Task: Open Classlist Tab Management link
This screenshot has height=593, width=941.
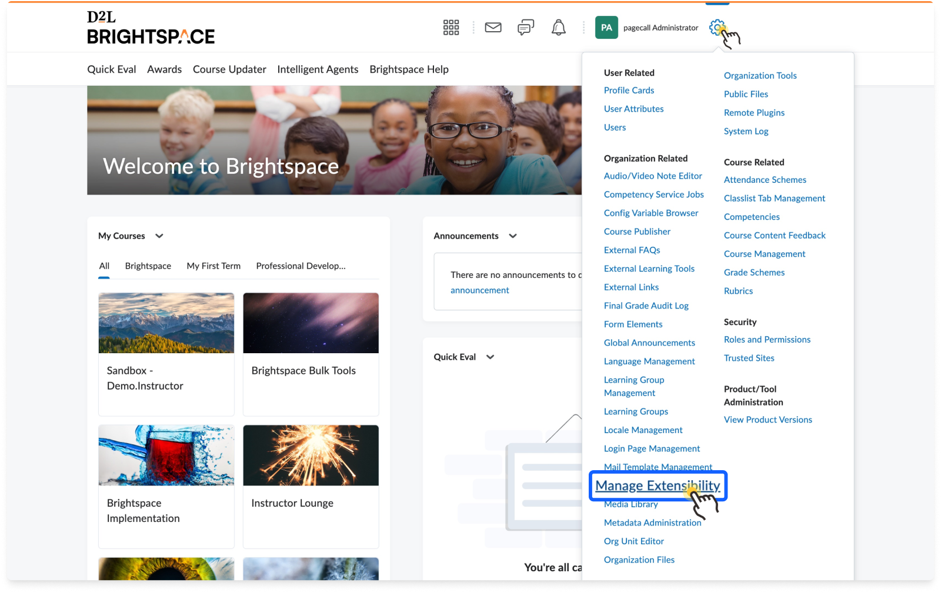Action: 775,199
